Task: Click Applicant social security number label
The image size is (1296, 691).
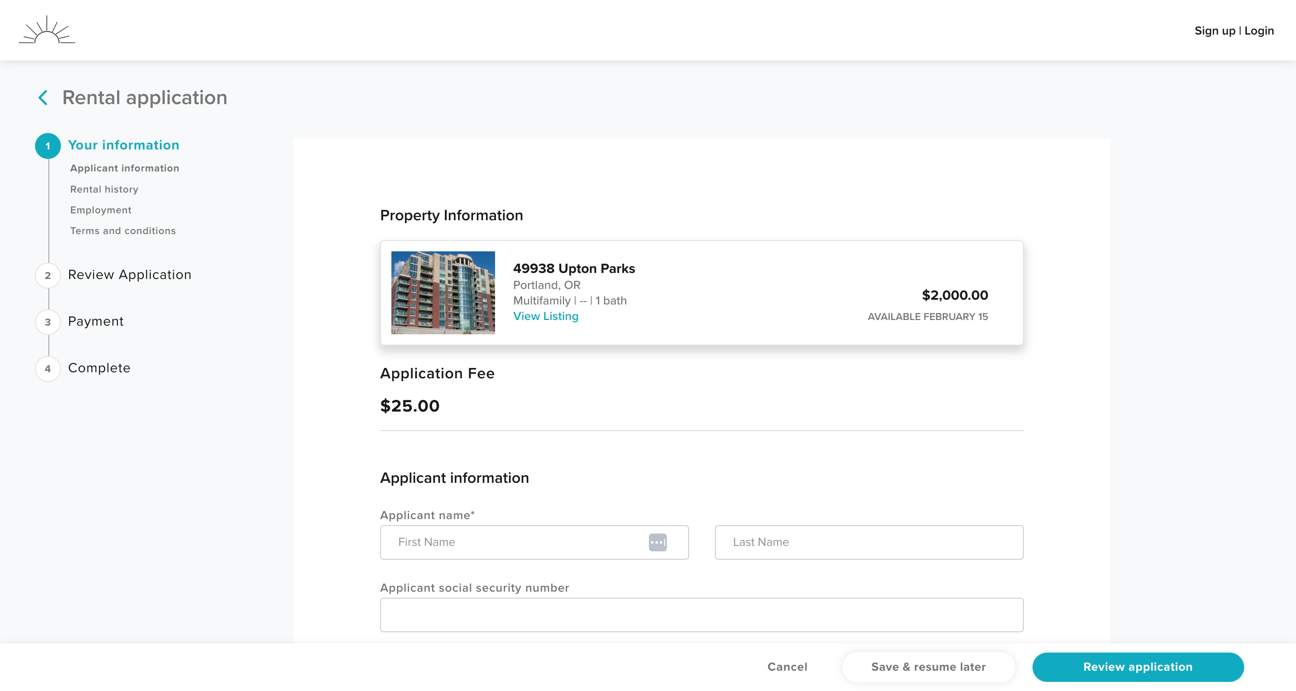Action: (x=474, y=587)
